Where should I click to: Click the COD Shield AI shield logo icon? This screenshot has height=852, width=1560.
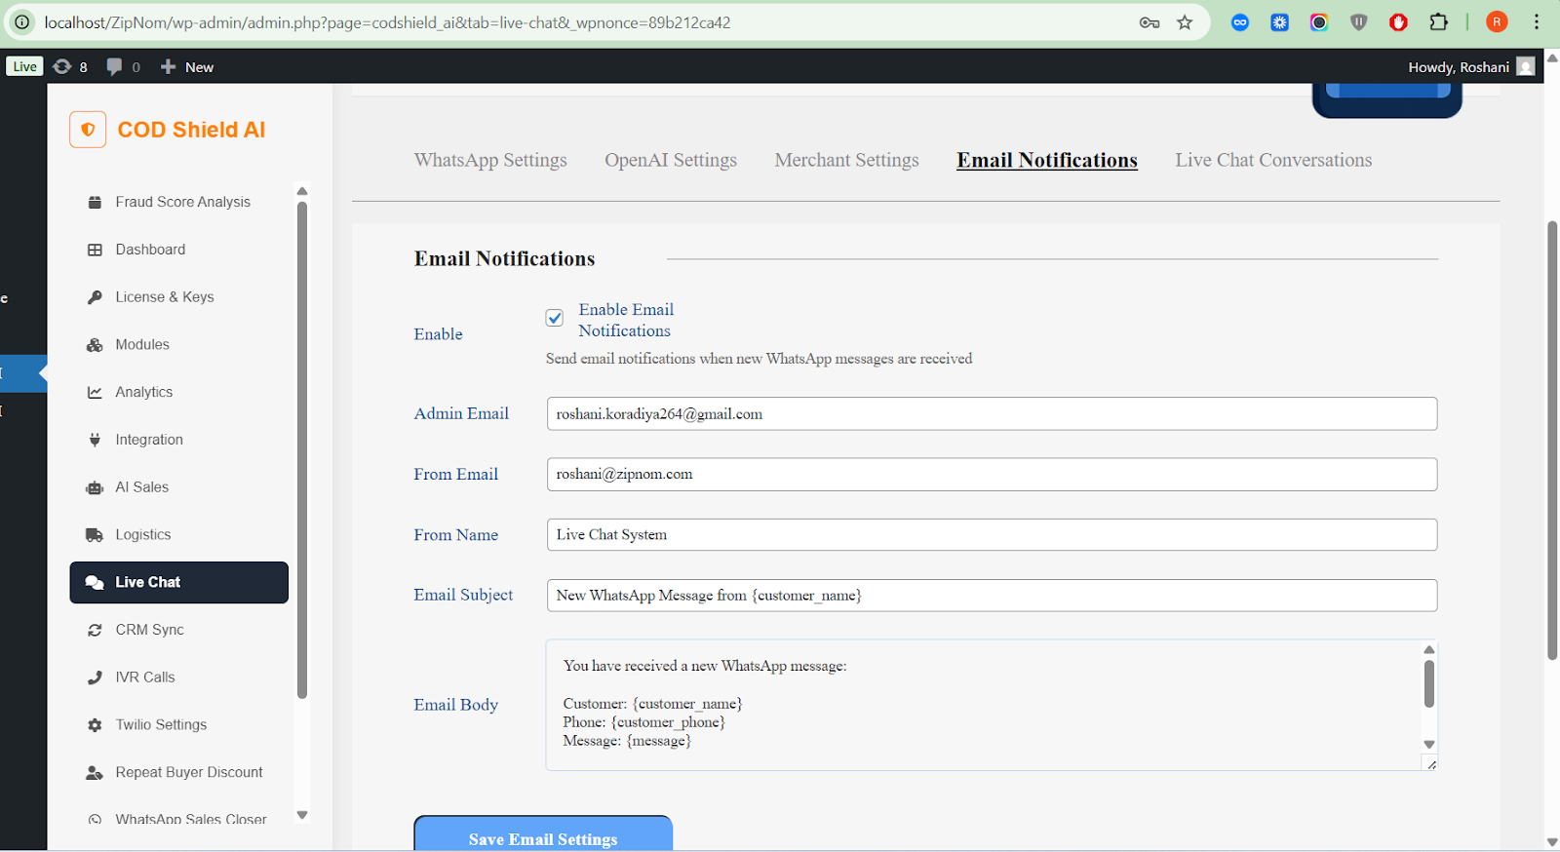pyautogui.click(x=88, y=130)
